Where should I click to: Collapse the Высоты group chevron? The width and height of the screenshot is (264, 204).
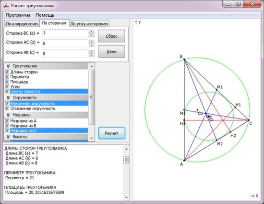pyautogui.click(x=8, y=137)
